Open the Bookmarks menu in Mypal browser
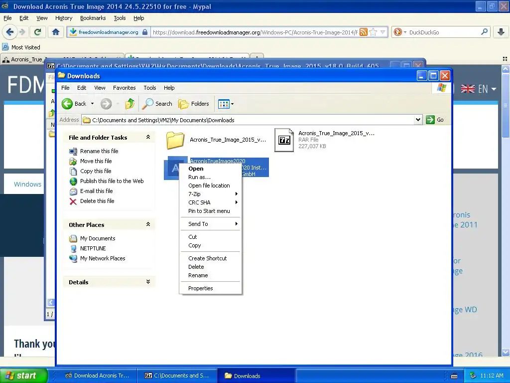 pos(93,18)
